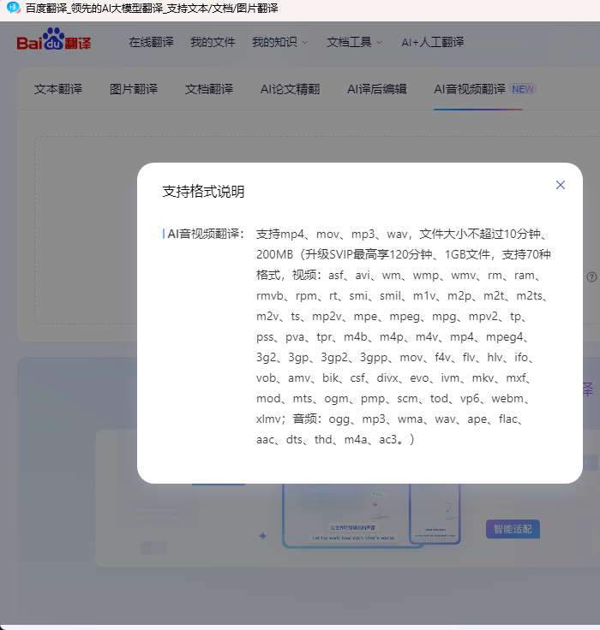Close the 支持格式说明 dialog
The height and width of the screenshot is (630, 600).
(561, 185)
